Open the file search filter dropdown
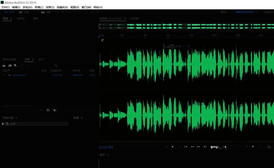This screenshot has height=168, width=274. click(x=55, y=65)
